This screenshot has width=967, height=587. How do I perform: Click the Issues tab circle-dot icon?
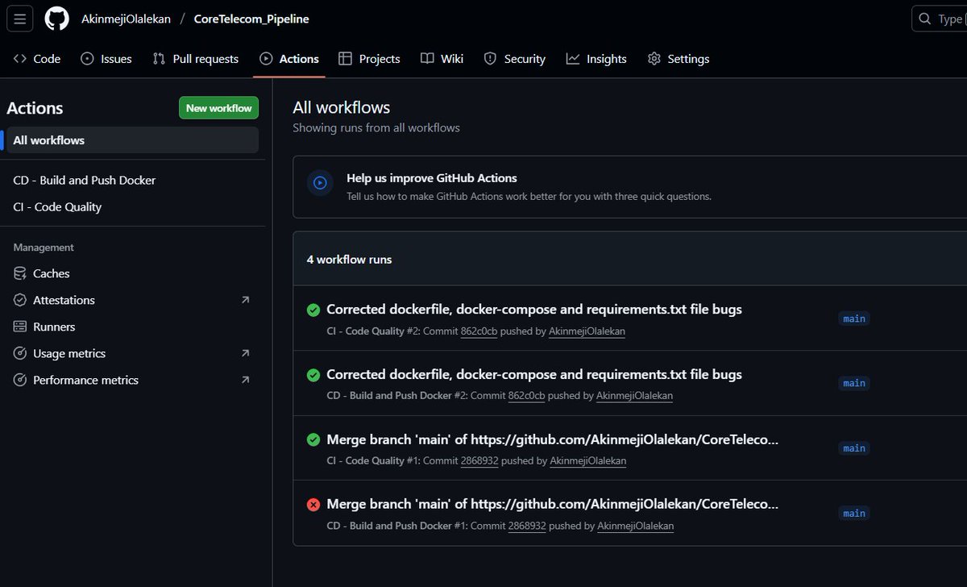88,59
